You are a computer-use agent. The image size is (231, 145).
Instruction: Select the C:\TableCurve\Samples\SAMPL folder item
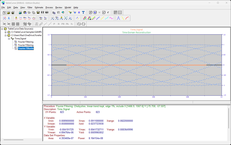point(26,32)
